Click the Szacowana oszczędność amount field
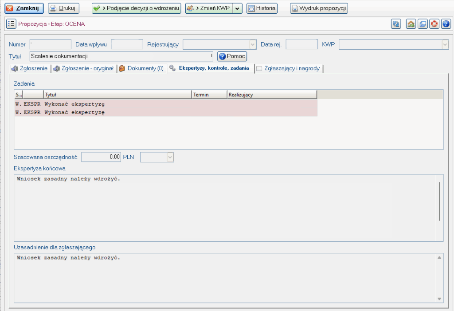 pos(102,157)
